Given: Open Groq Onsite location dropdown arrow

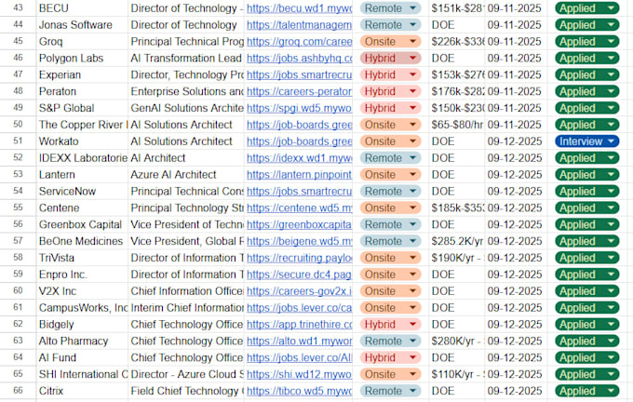Looking at the screenshot, I should 412,42.
